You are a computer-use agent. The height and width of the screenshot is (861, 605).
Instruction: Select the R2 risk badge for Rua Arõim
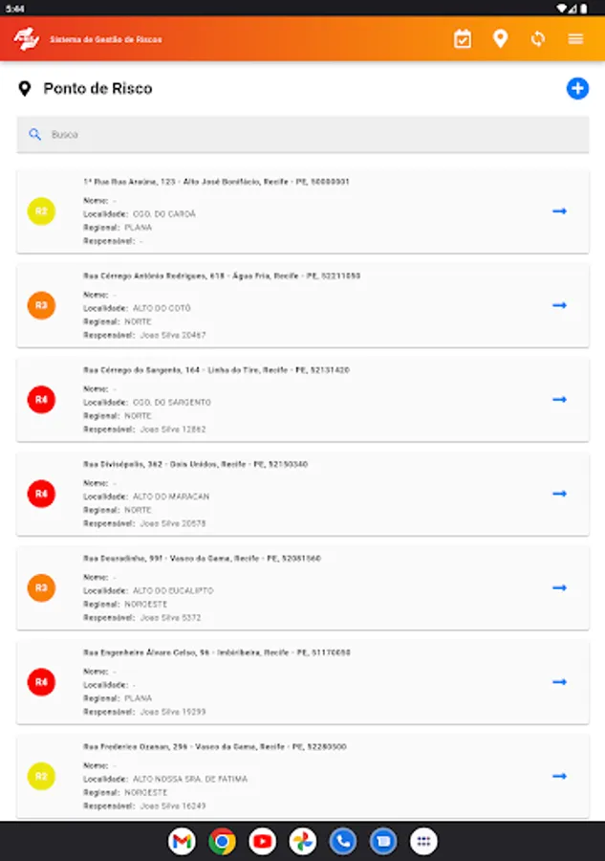(x=41, y=210)
